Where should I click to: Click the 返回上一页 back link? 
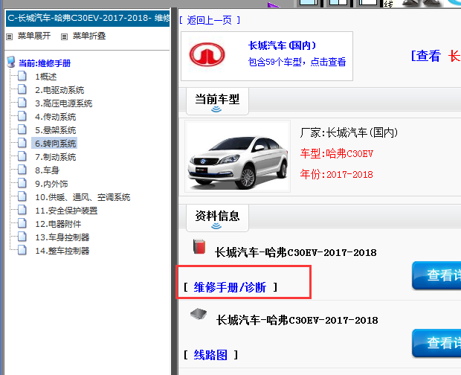point(210,20)
